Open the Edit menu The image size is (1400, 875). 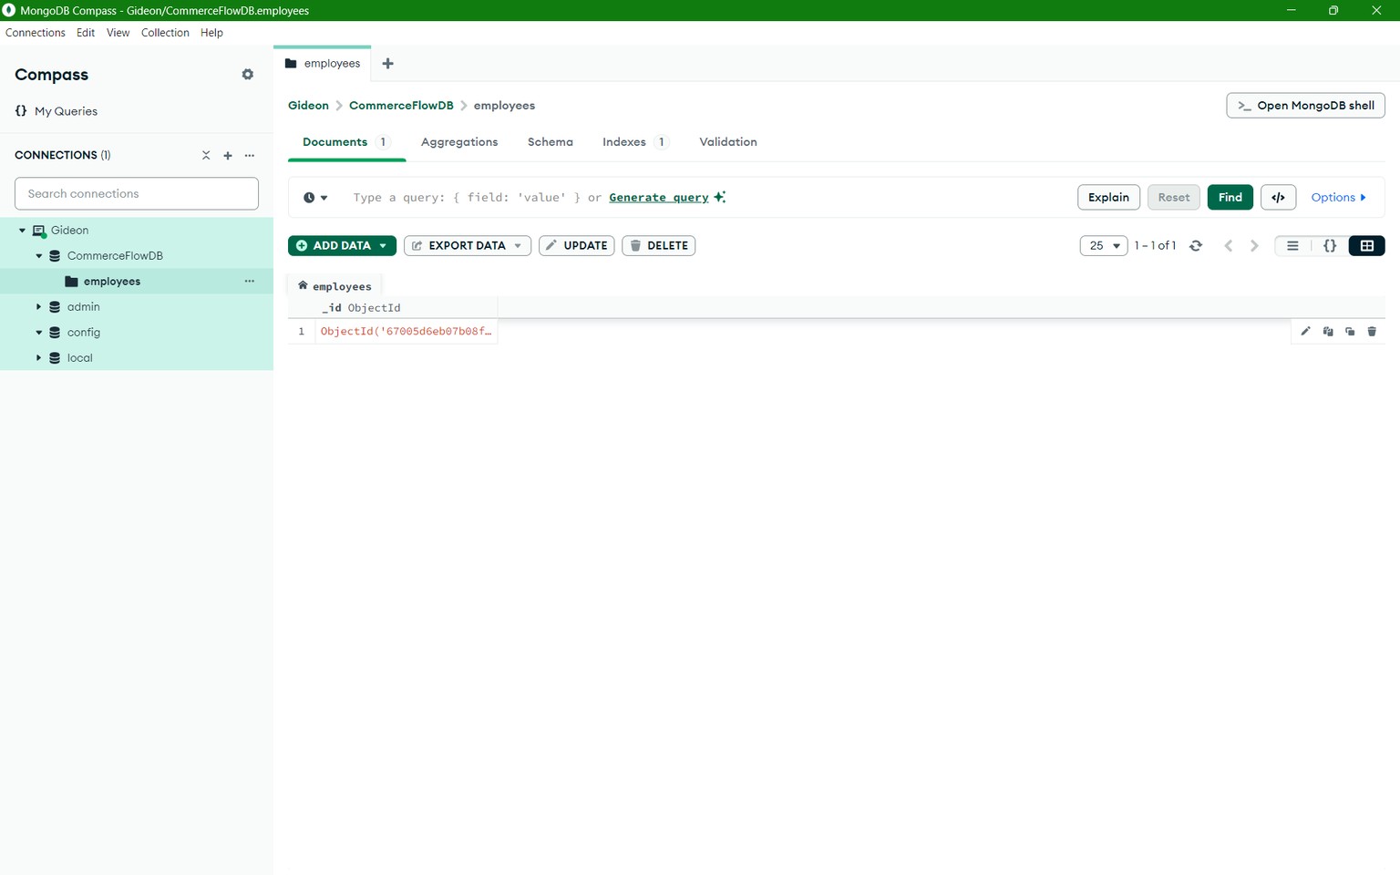click(86, 33)
